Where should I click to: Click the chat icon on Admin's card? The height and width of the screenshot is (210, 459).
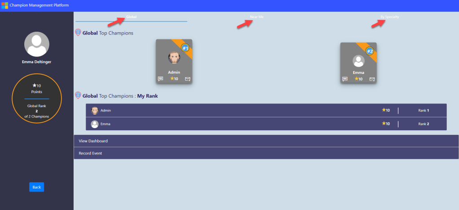click(x=161, y=79)
